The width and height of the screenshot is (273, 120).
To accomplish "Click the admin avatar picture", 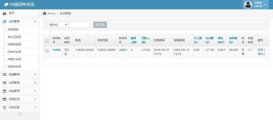I will point(248,5).
